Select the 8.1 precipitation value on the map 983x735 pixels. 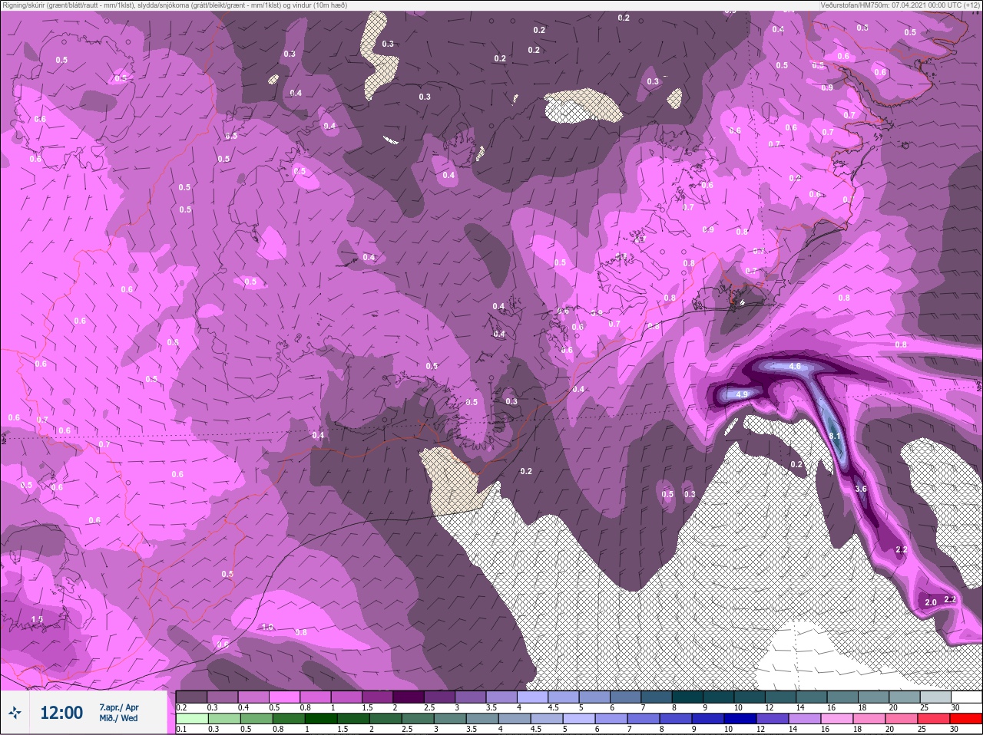[x=836, y=436]
